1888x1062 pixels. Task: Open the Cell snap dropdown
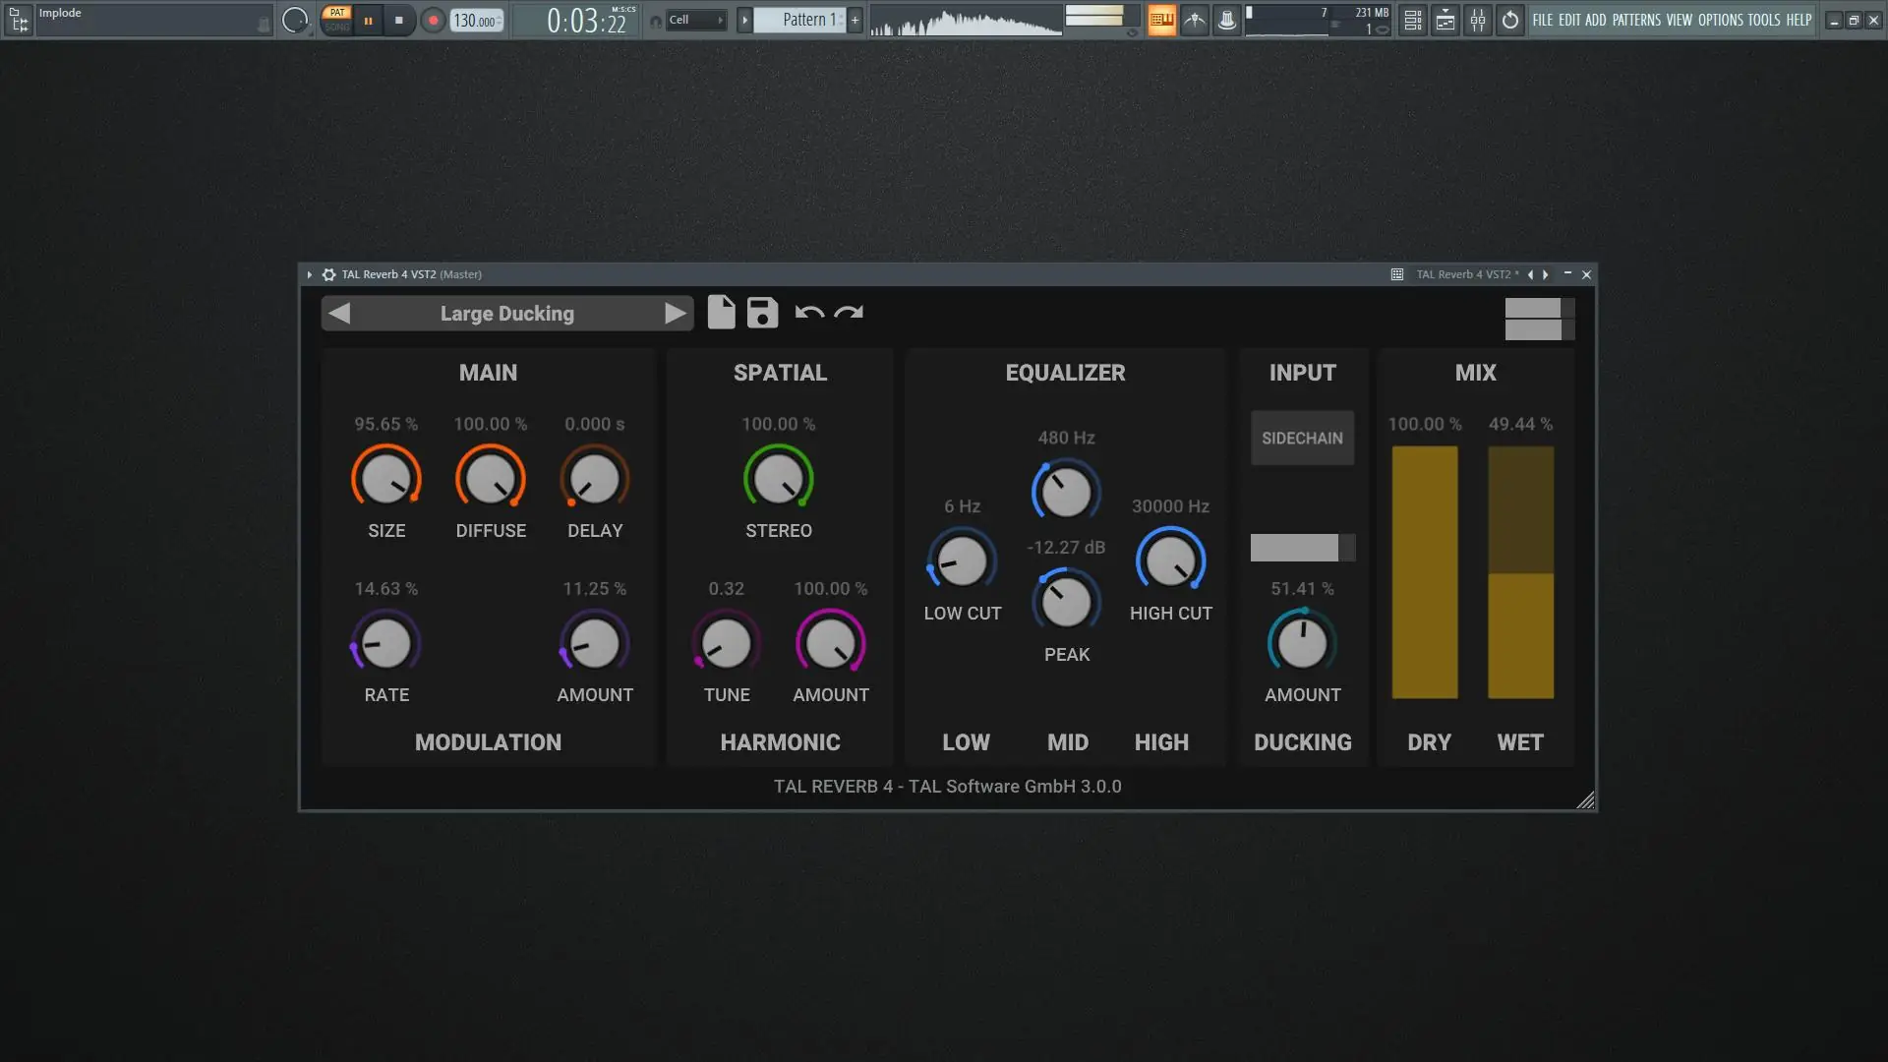point(696,20)
